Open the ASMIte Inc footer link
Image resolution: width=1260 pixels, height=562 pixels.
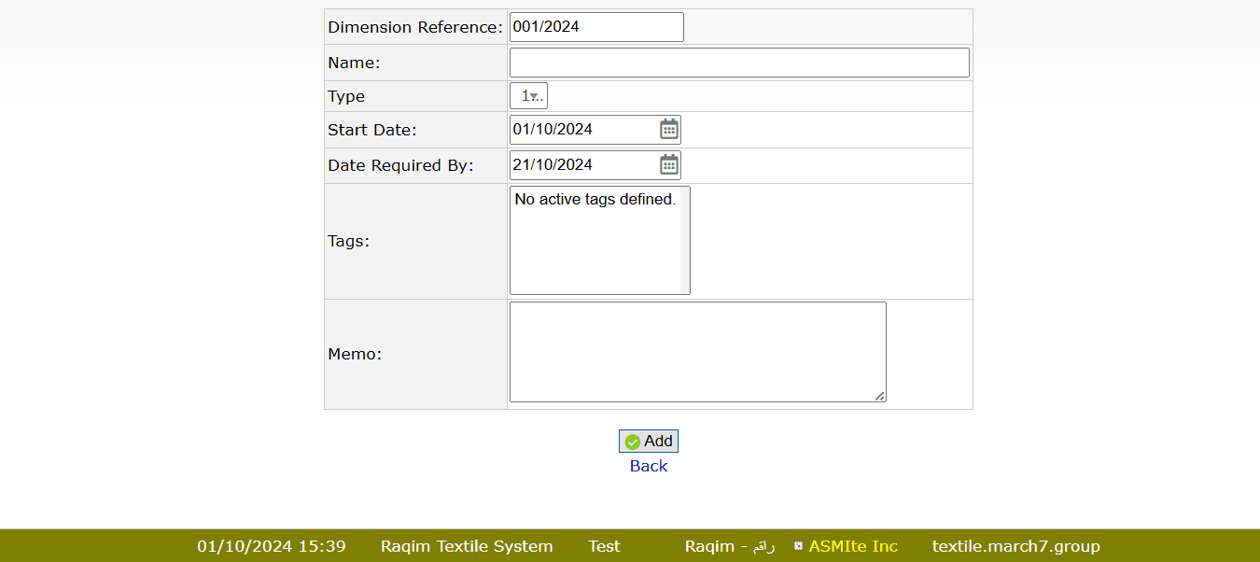(853, 546)
